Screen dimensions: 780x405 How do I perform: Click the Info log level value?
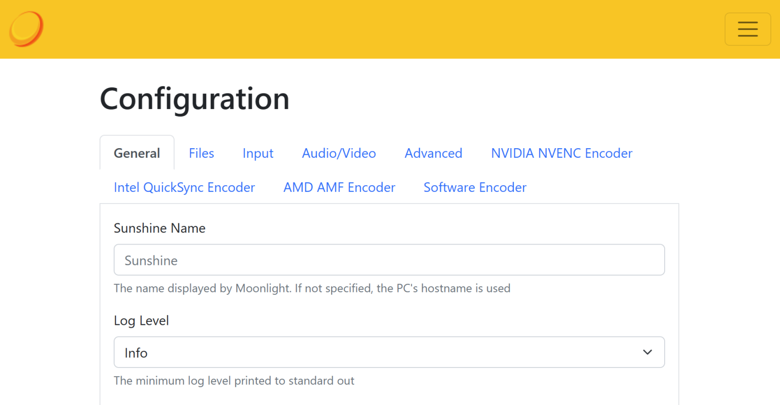click(x=136, y=352)
